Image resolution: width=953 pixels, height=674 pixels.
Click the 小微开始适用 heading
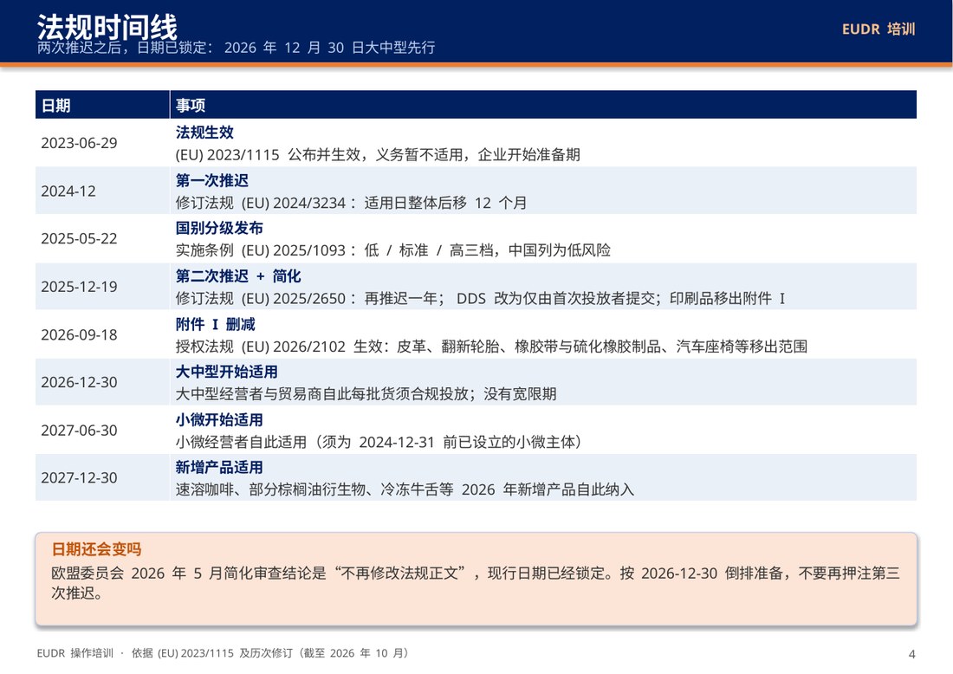click(x=219, y=419)
